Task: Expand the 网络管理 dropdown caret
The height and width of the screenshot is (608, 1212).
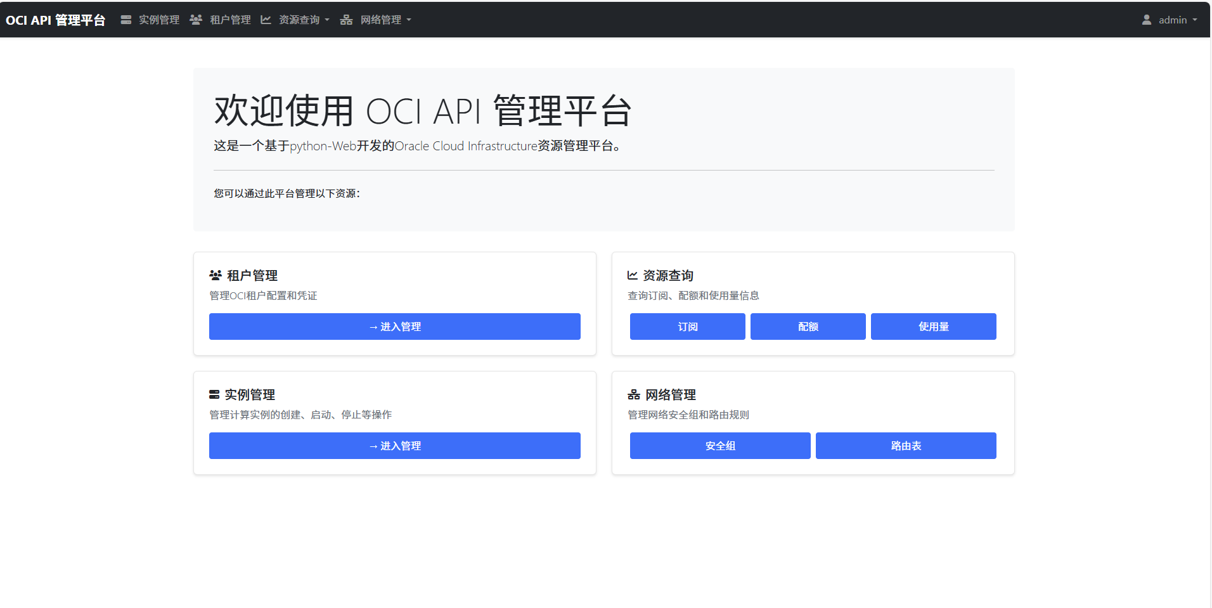Action: coord(409,20)
